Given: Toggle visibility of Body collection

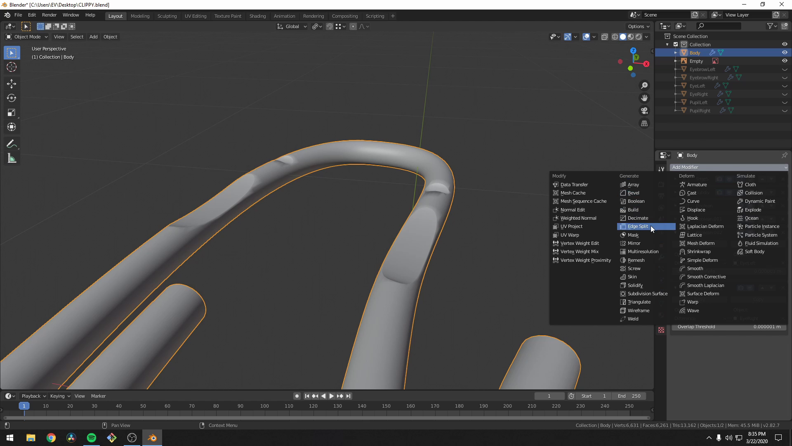Looking at the screenshot, I should click(785, 52).
